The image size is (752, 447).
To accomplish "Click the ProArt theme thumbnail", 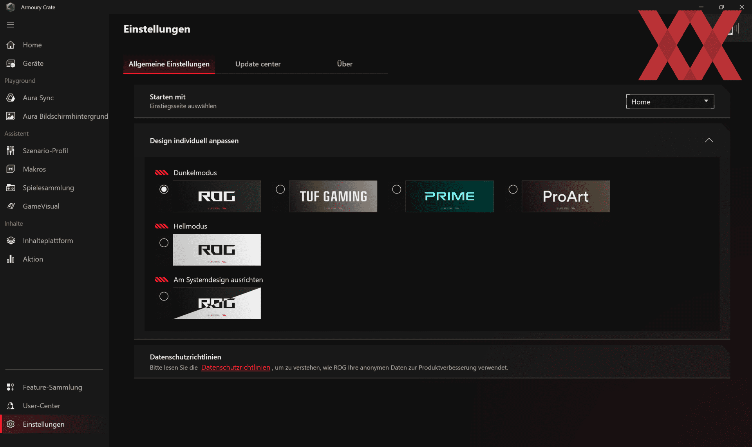I will coord(566,196).
